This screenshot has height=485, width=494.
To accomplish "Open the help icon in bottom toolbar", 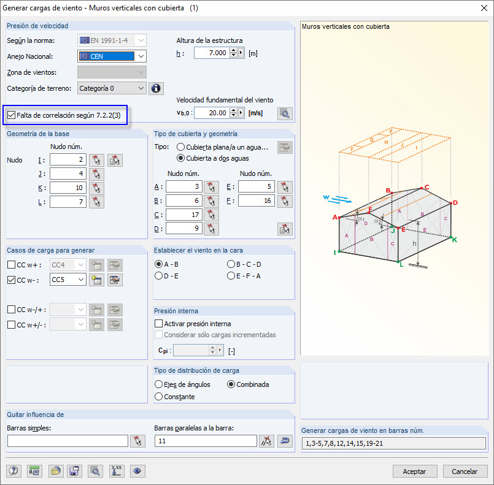I will pyautogui.click(x=14, y=471).
